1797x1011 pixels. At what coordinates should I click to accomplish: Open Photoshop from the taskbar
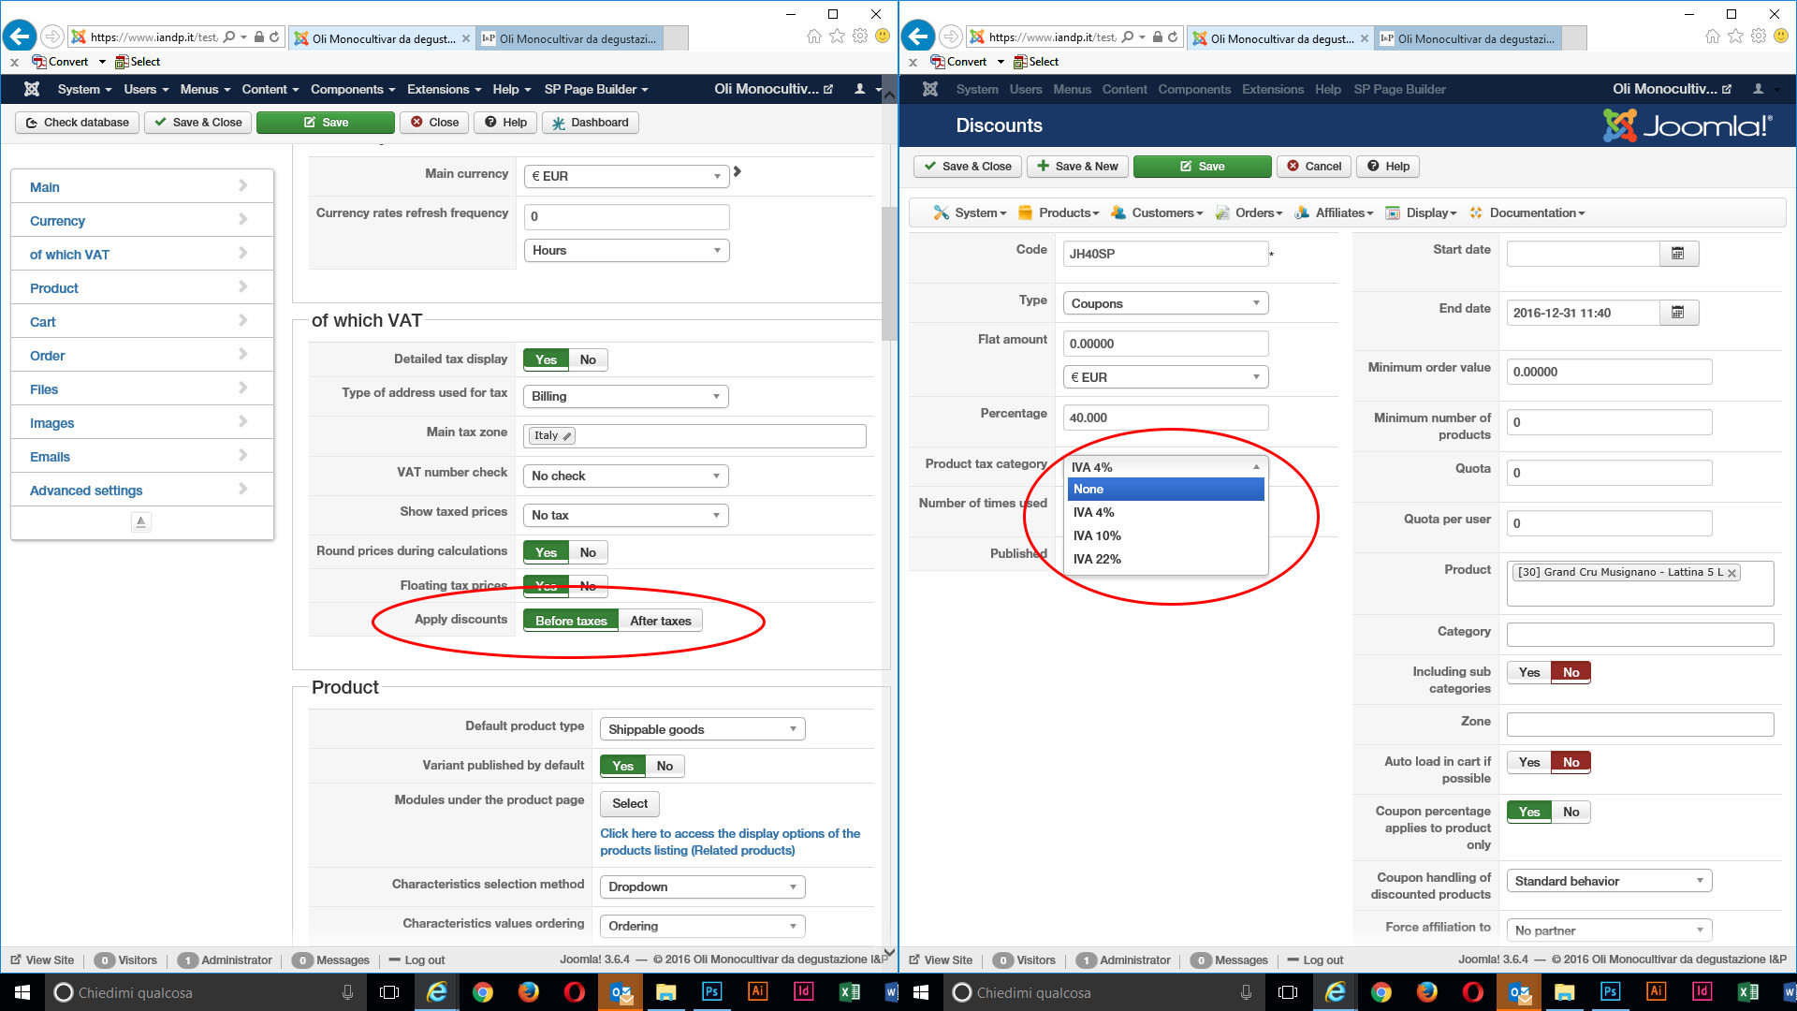coord(711,992)
